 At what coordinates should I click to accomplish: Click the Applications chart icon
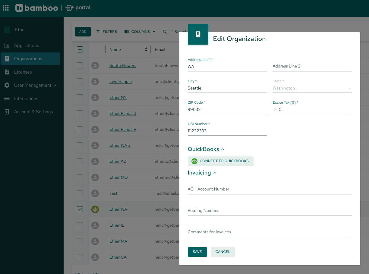pos(7,46)
